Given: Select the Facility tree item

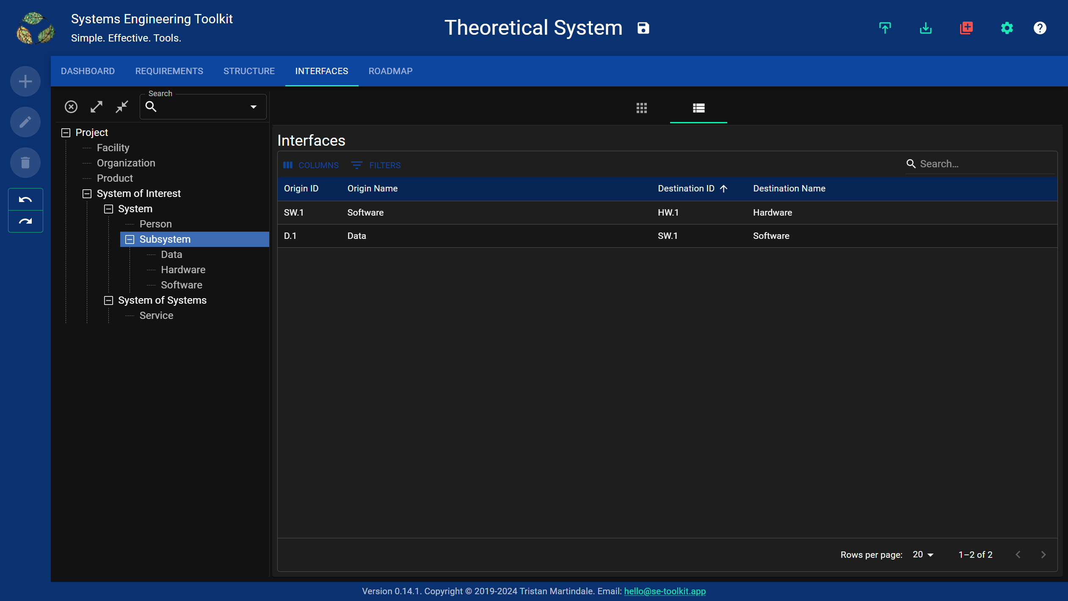Looking at the screenshot, I should (x=113, y=147).
